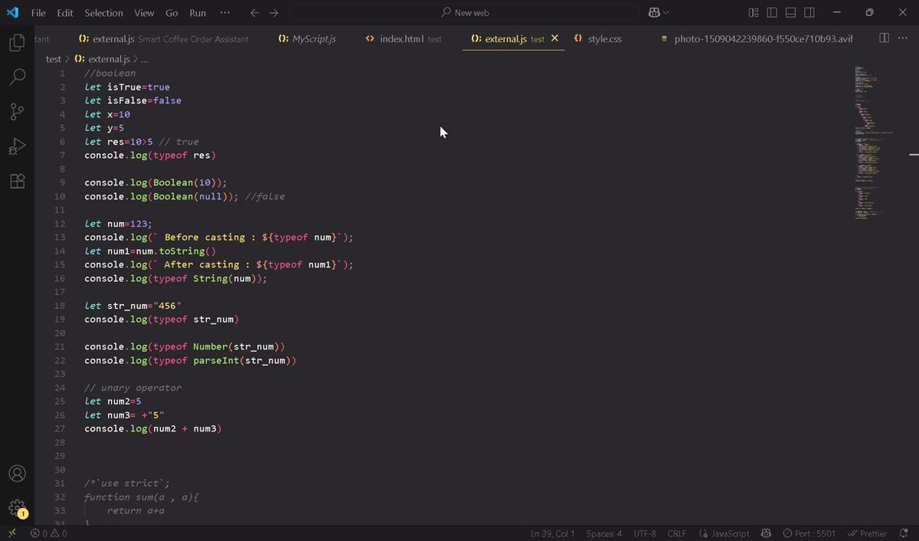
Task: Open the Source Control view
Action: (17, 112)
